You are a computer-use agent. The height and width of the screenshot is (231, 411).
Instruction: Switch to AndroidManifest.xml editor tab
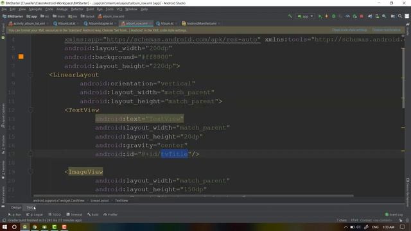[201, 24]
